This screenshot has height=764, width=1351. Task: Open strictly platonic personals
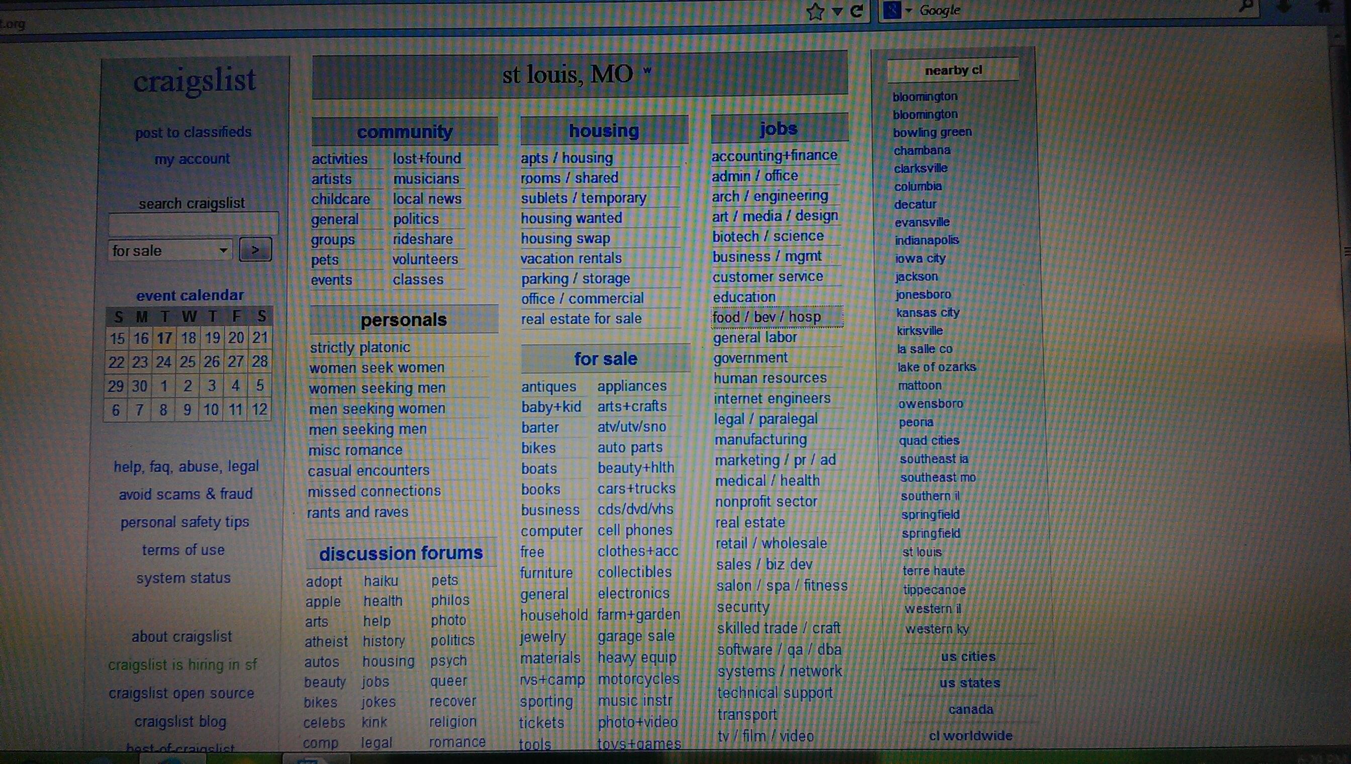point(360,347)
